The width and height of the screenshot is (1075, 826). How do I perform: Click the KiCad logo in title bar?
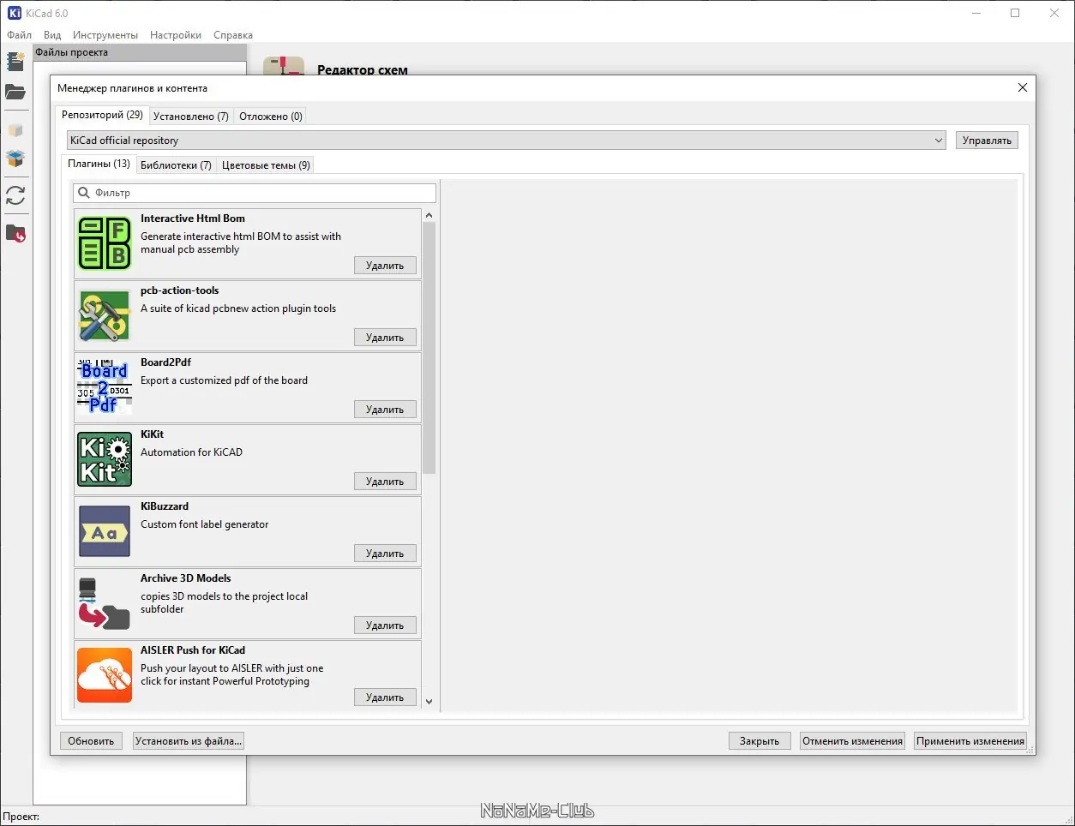15,13
